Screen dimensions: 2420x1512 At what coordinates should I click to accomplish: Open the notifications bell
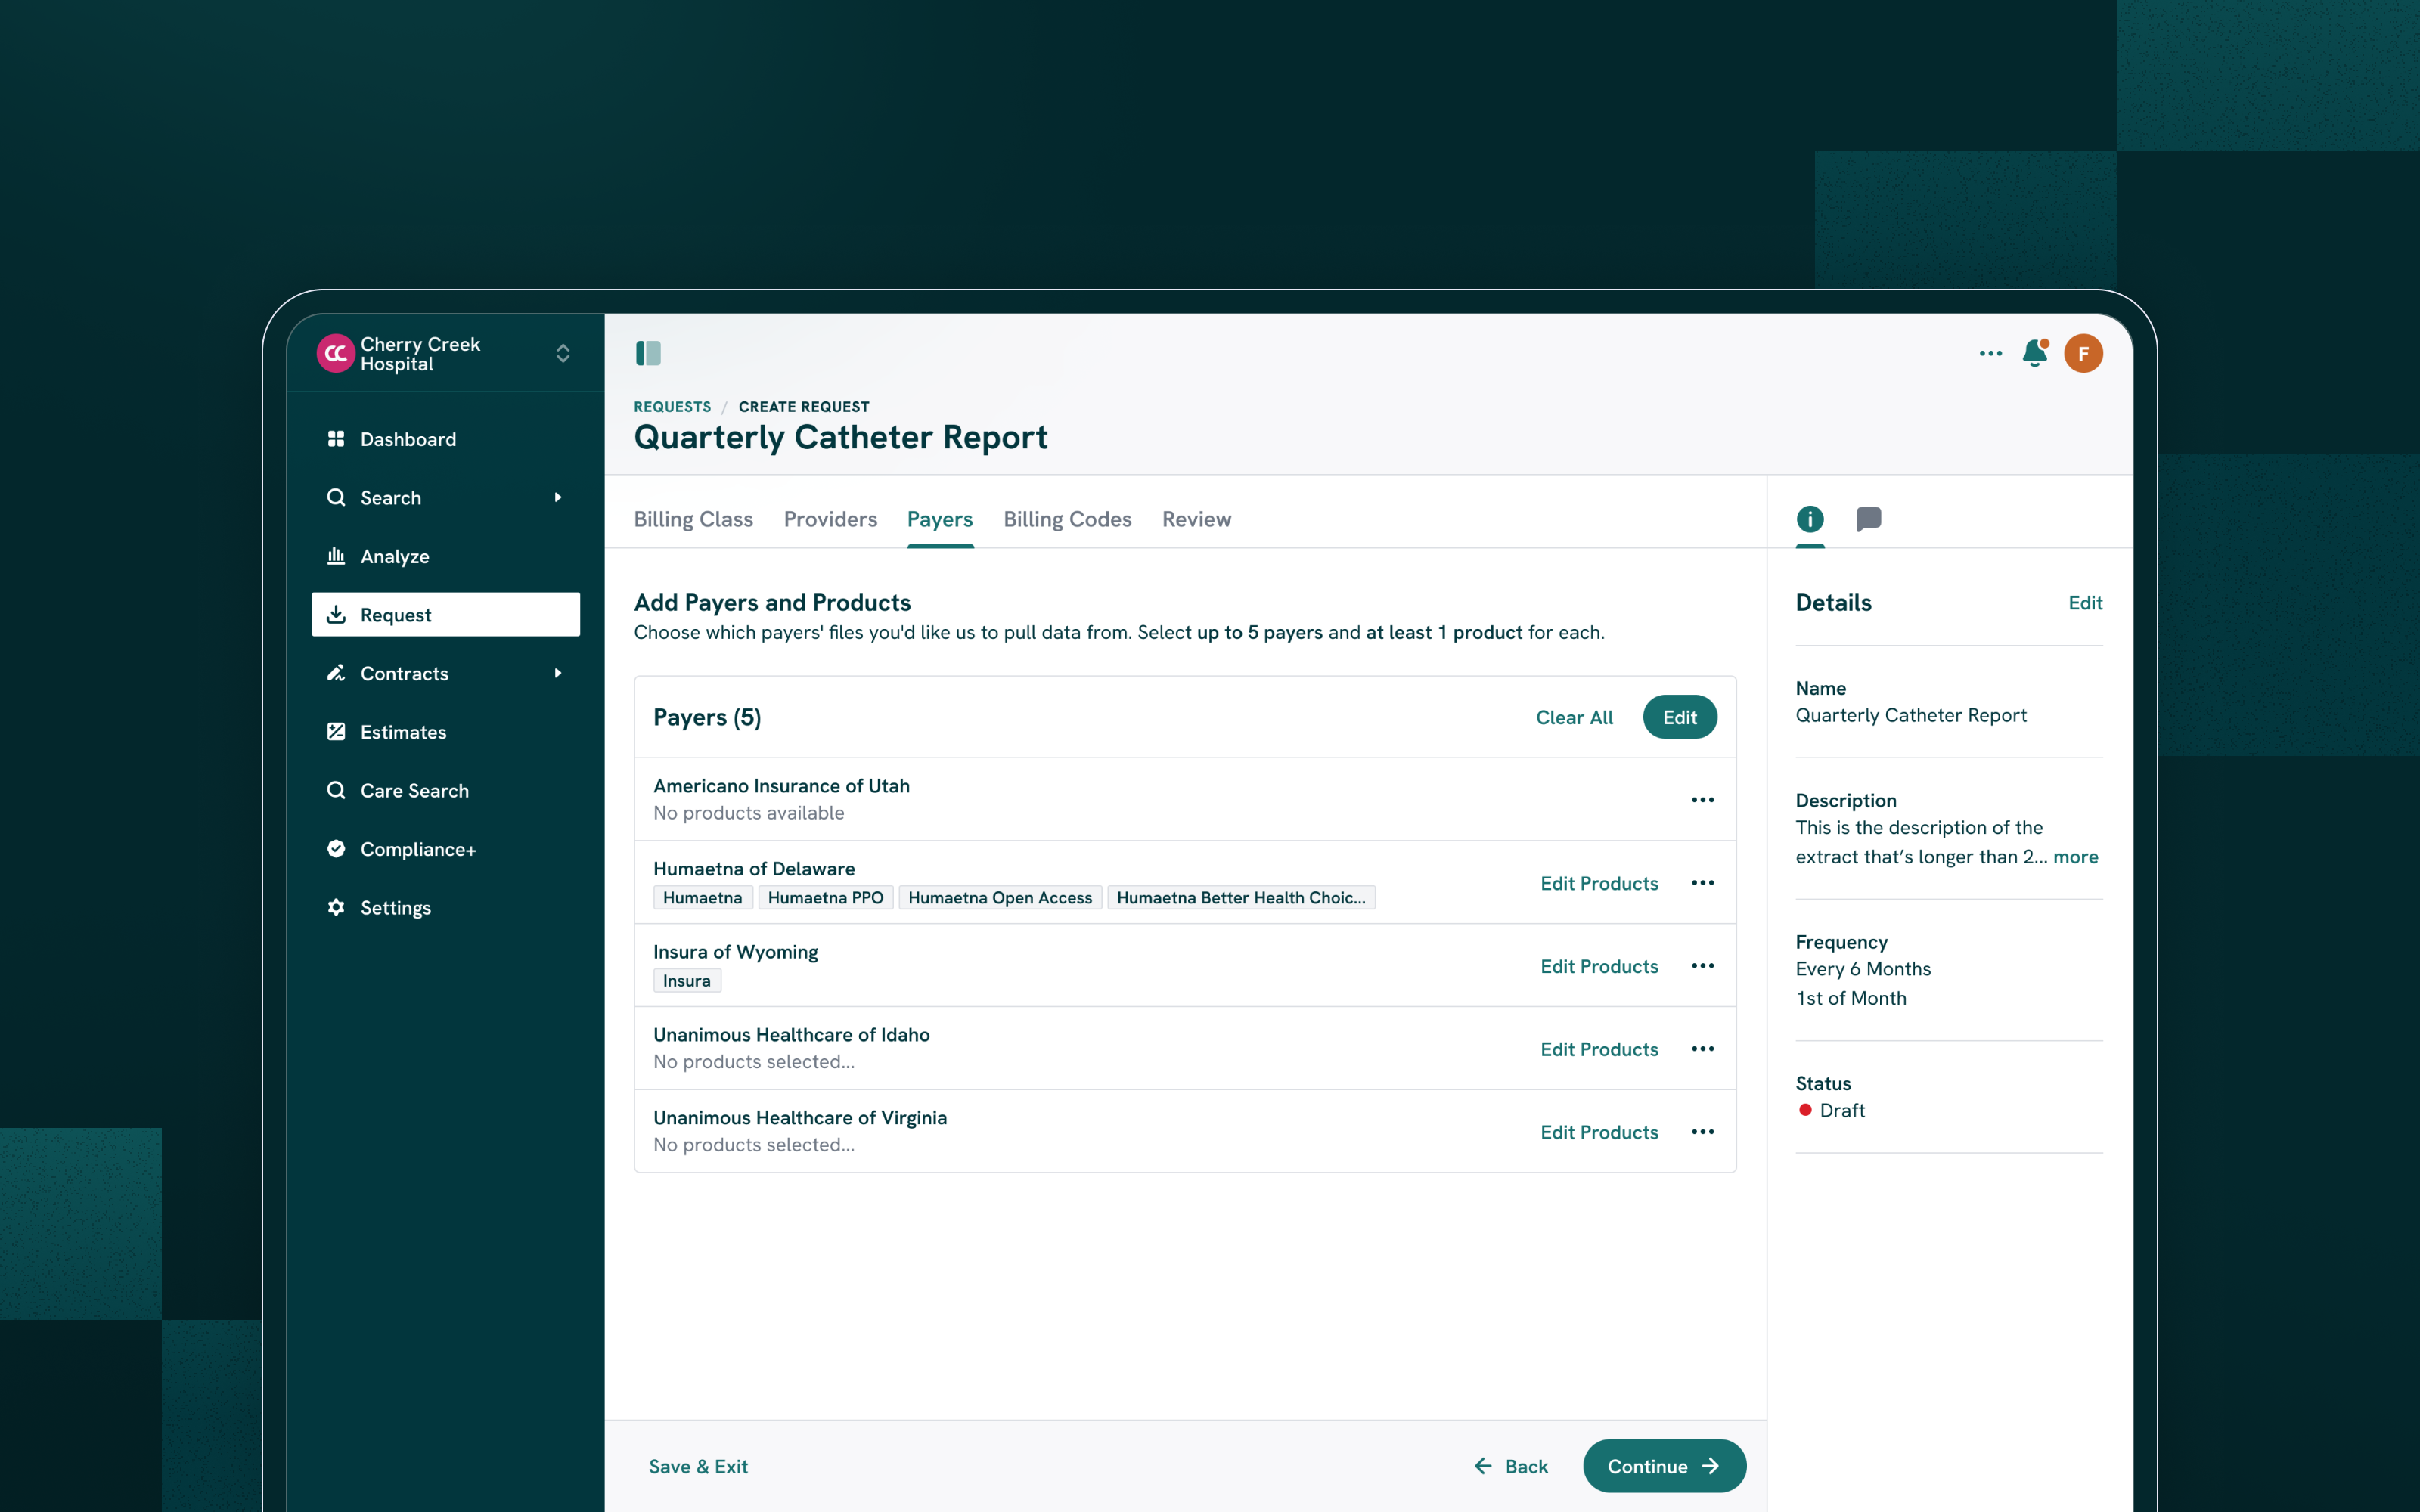(x=2034, y=353)
